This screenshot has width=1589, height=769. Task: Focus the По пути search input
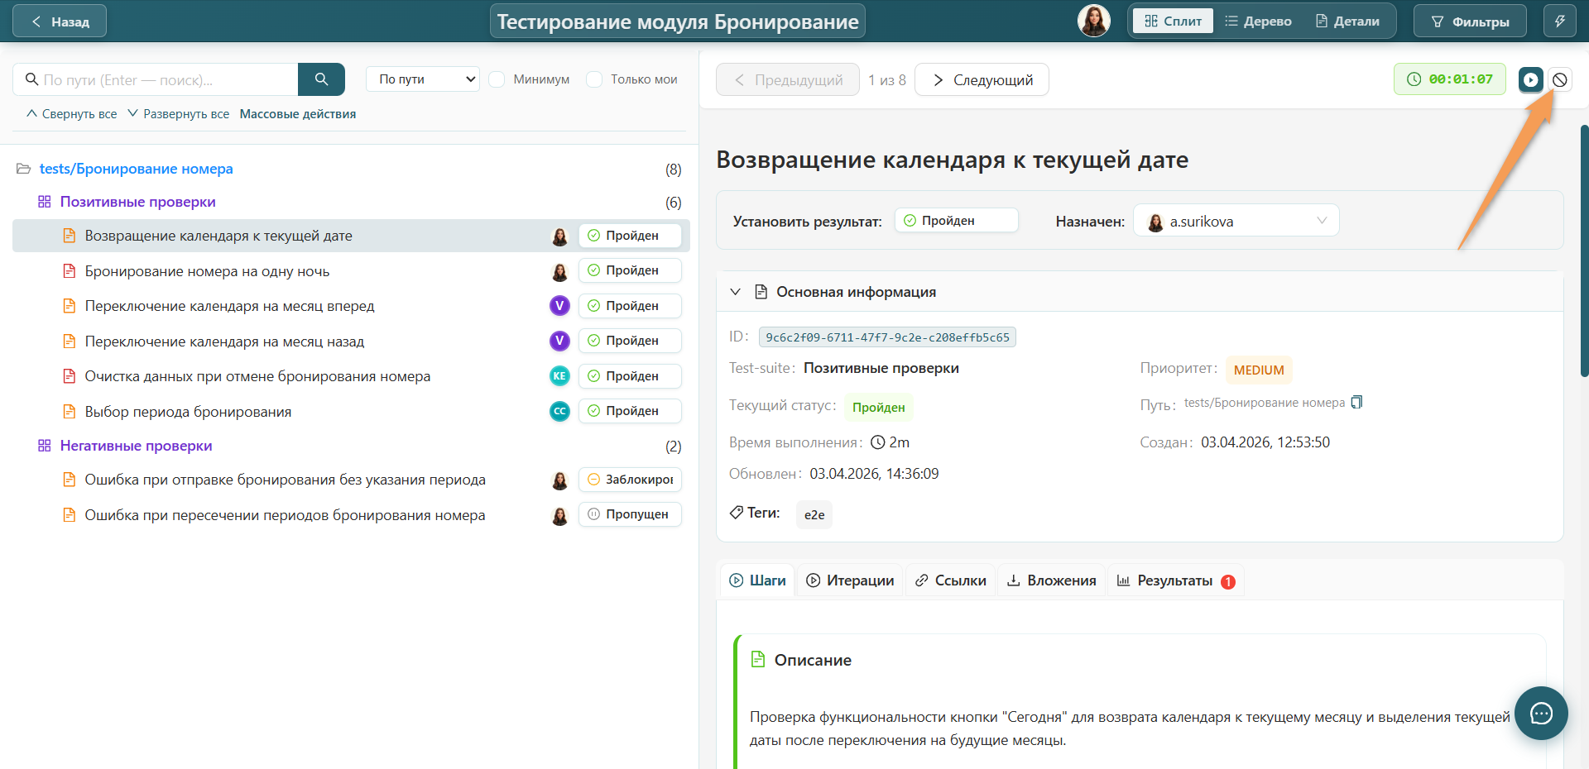coord(156,79)
